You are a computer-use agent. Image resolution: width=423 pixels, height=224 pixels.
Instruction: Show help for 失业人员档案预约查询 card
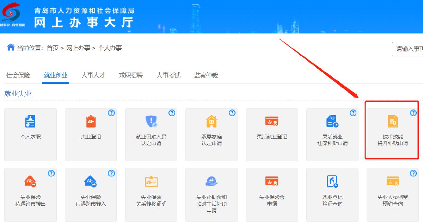(x=413, y=173)
